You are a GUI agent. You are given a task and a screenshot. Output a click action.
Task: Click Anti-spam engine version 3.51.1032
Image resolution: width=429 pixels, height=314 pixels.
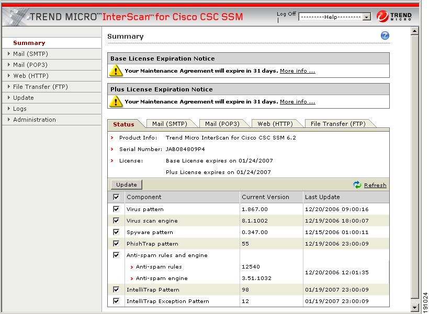tap(257, 278)
